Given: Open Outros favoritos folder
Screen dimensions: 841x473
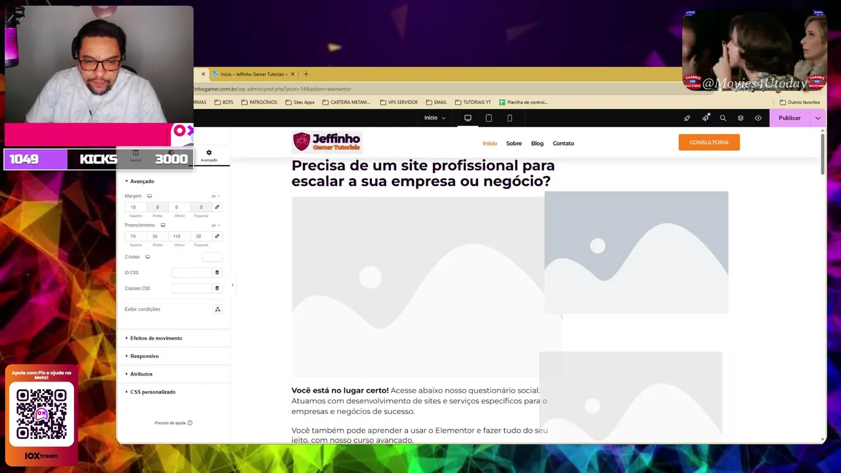Looking at the screenshot, I should point(800,102).
